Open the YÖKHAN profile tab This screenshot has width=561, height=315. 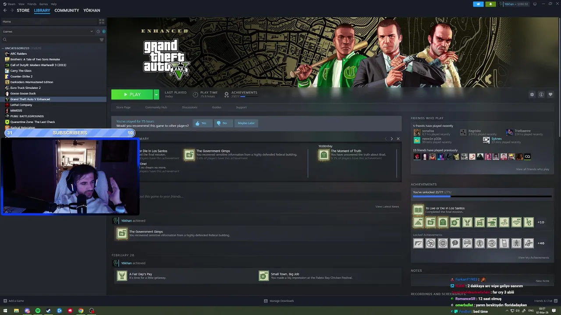click(92, 10)
